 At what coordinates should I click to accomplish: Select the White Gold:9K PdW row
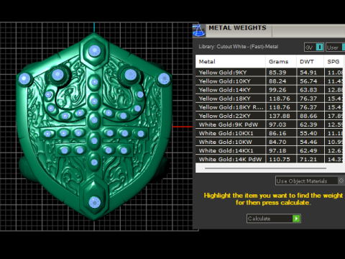coord(270,124)
